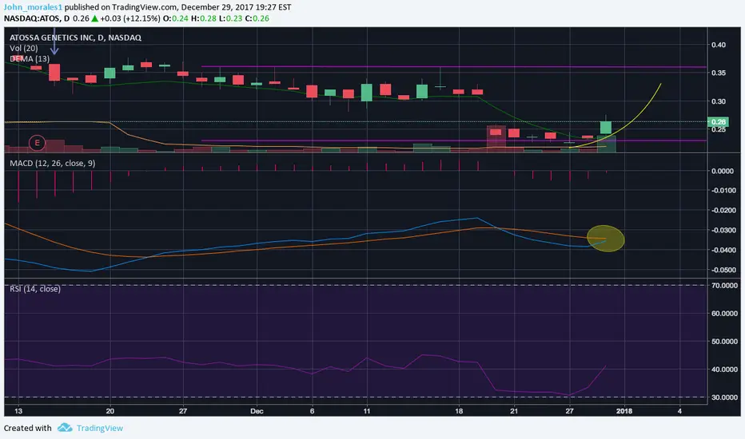745x439 pixels.
Task: Click the Vol (20) indicator label
Action: tap(24, 48)
